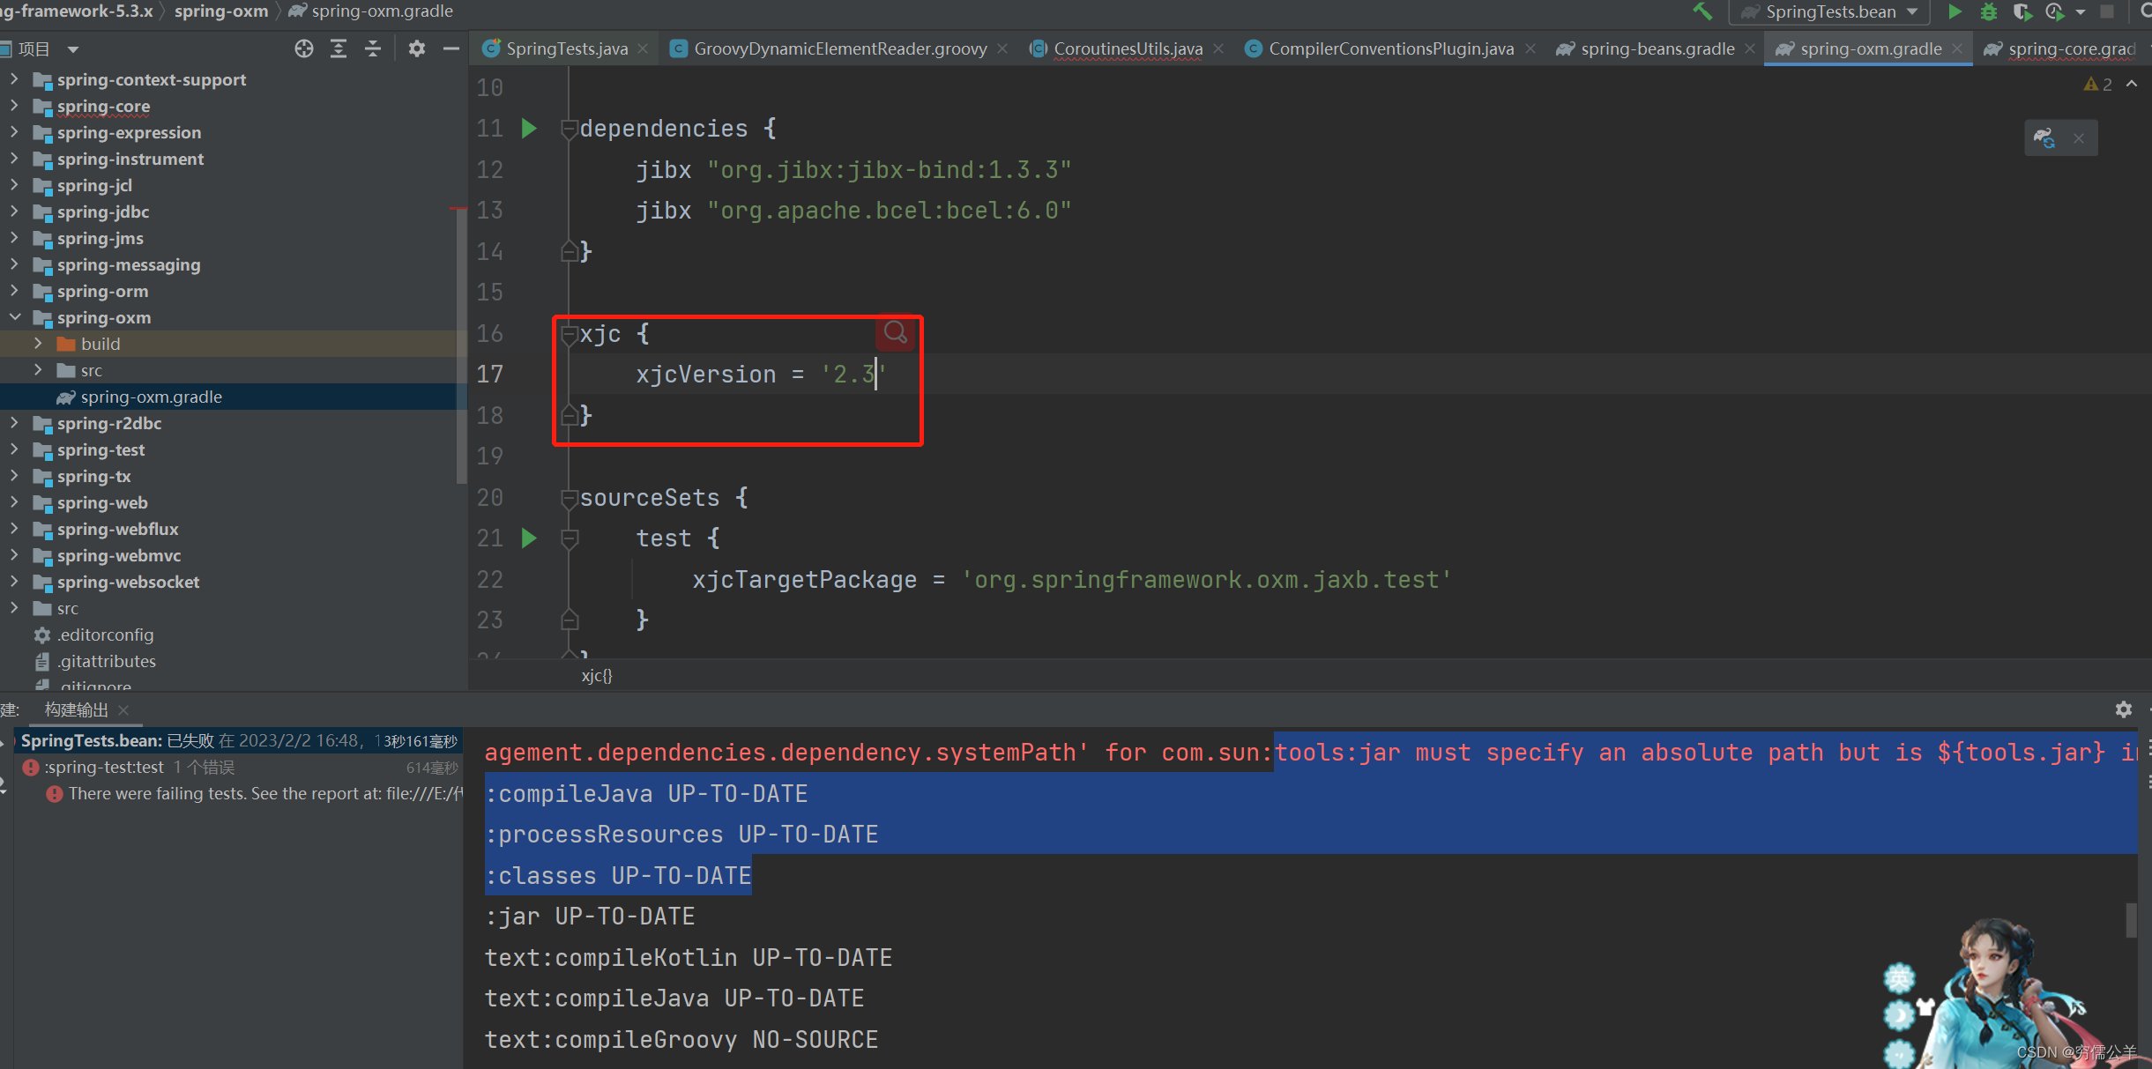Click locate opened file crosshair icon
The image size is (2152, 1069).
[x=304, y=48]
